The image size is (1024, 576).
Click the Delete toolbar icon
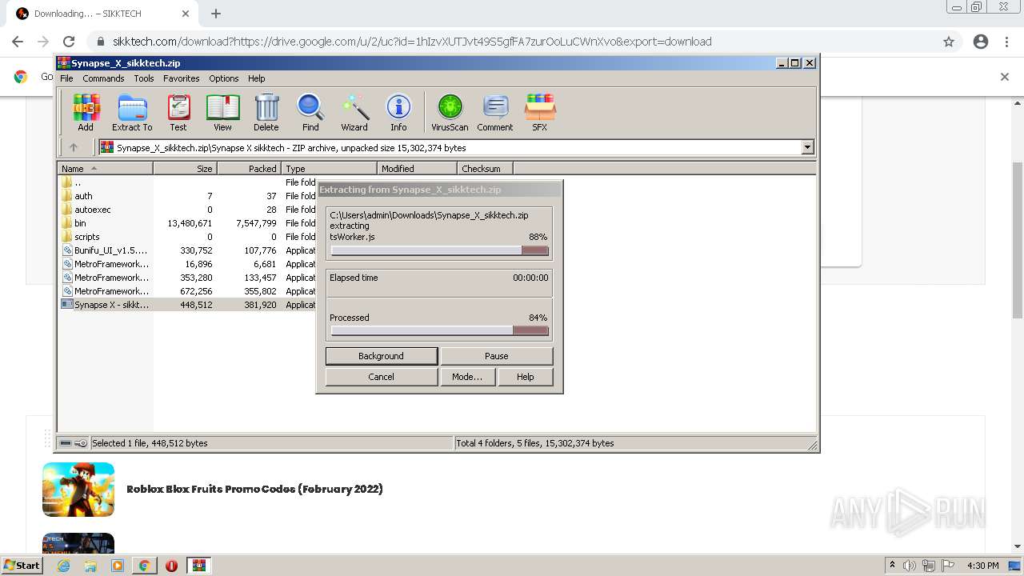click(x=266, y=113)
